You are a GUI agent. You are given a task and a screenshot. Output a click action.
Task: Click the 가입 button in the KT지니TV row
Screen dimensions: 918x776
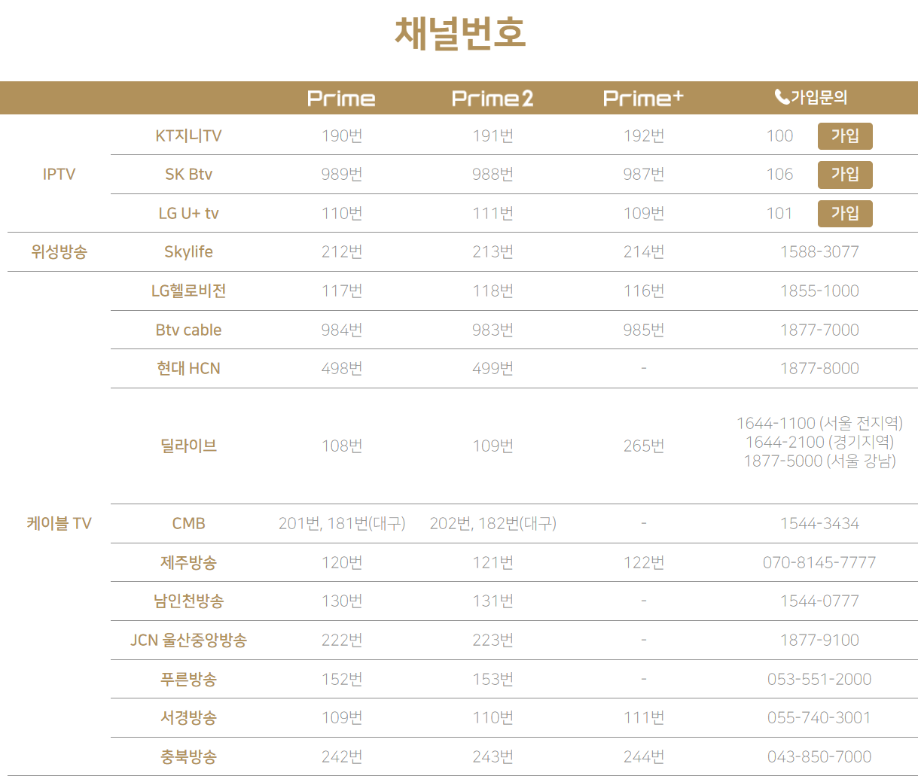click(x=845, y=136)
